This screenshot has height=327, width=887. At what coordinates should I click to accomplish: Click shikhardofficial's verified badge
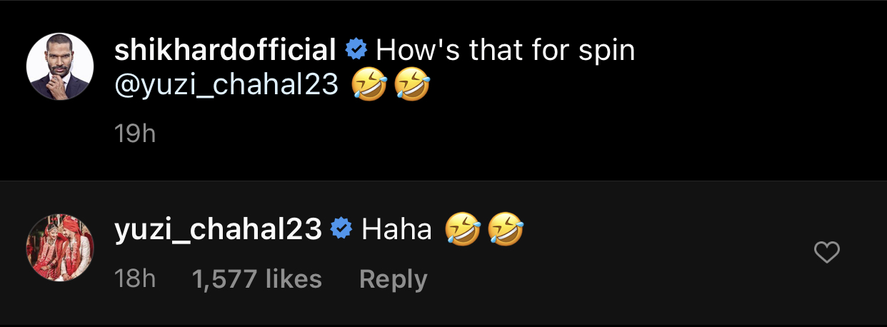(x=356, y=51)
